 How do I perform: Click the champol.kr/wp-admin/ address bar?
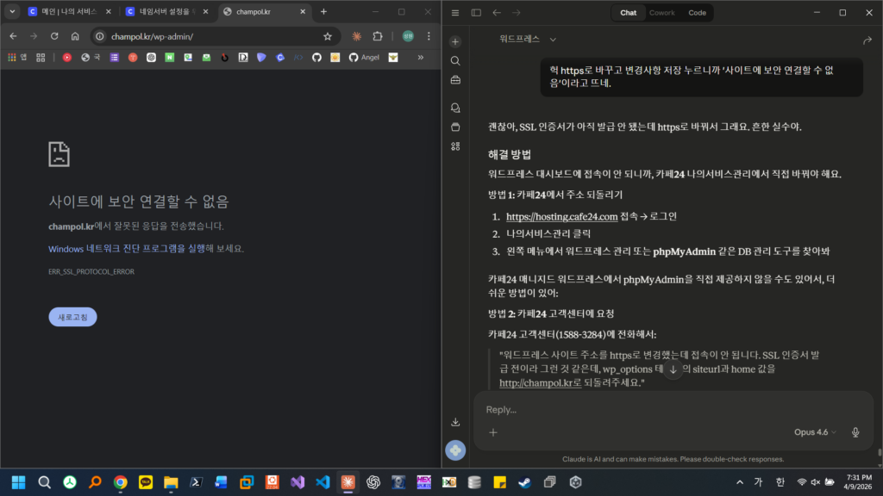pos(214,36)
